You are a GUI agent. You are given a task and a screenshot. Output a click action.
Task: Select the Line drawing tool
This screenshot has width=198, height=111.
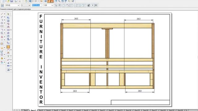click(2, 14)
